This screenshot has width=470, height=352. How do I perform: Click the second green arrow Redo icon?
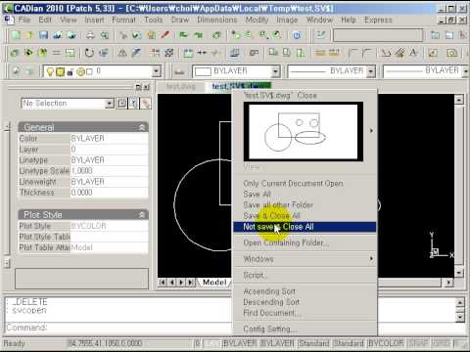(198, 35)
